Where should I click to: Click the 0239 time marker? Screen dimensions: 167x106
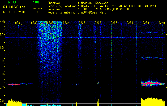[146, 23]
